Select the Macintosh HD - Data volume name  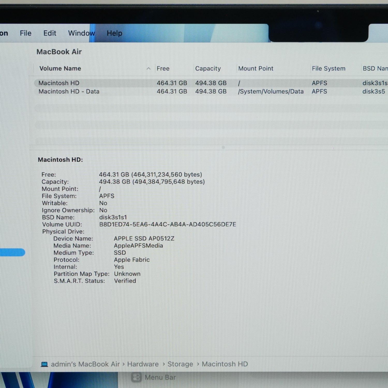point(69,92)
